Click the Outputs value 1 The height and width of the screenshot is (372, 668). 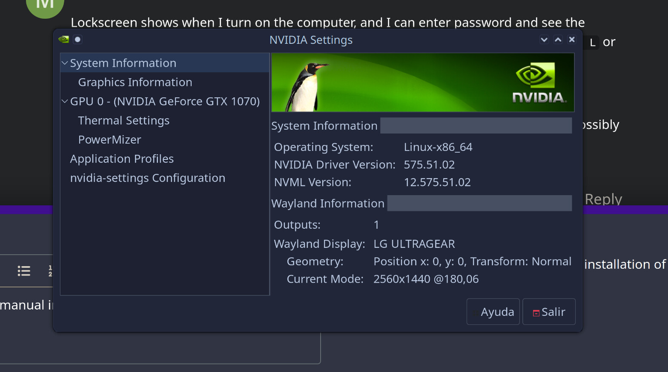coord(376,224)
